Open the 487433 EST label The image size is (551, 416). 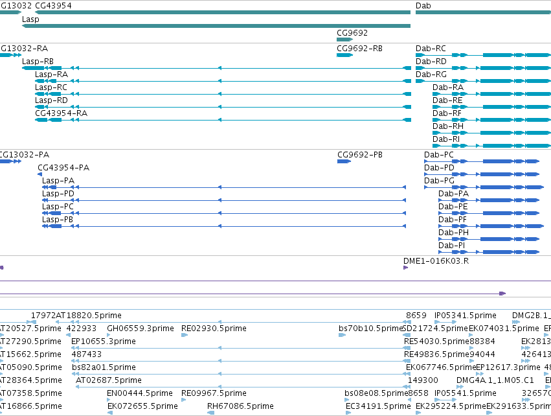[x=87, y=354]
